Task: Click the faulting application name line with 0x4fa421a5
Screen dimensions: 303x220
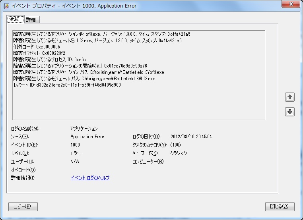Action: click(102, 34)
